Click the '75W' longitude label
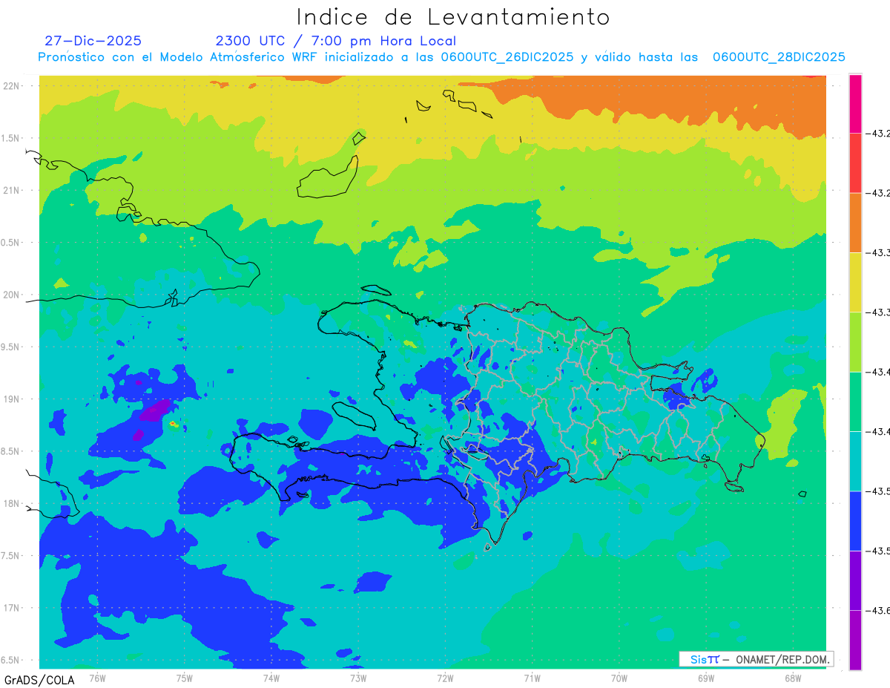The image size is (890, 688). point(185,678)
